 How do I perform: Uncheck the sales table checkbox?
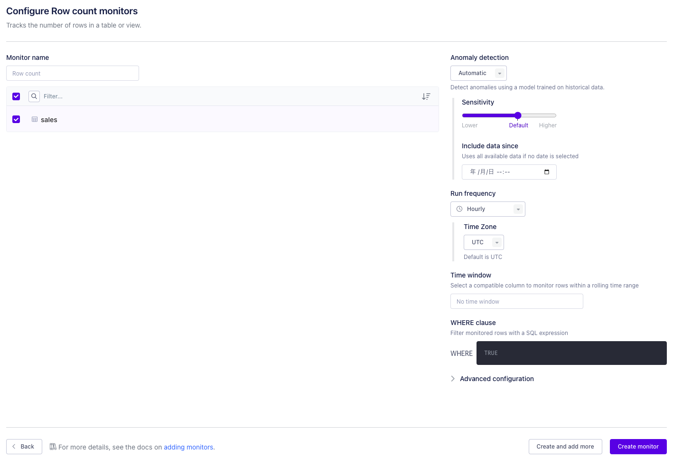[x=16, y=119]
